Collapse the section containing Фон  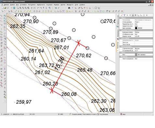(120, 53)
